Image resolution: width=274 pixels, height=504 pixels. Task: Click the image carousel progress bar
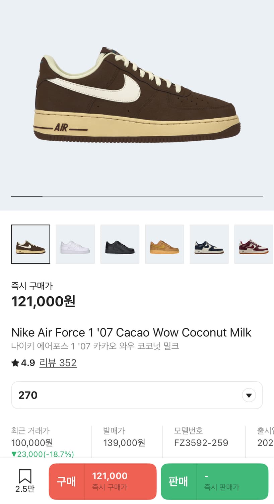tap(137, 196)
